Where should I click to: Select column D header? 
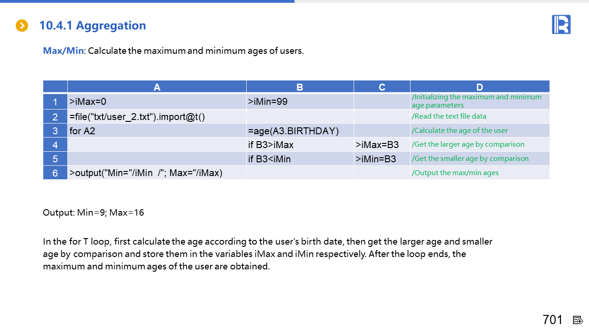pyautogui.click(x=479, y=87)
